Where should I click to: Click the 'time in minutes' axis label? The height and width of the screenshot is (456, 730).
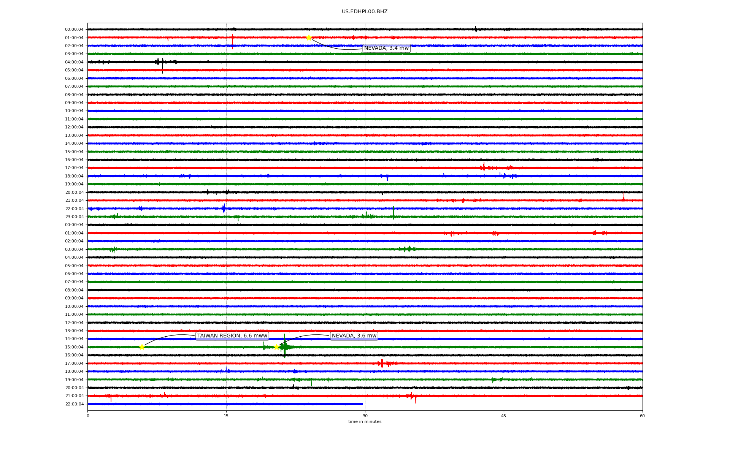pyautogui.click(x=365, y=422)
